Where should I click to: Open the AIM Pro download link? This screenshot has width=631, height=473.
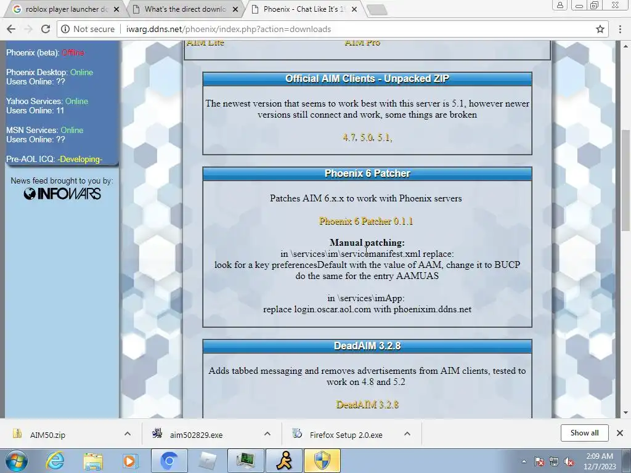[362, 42]
